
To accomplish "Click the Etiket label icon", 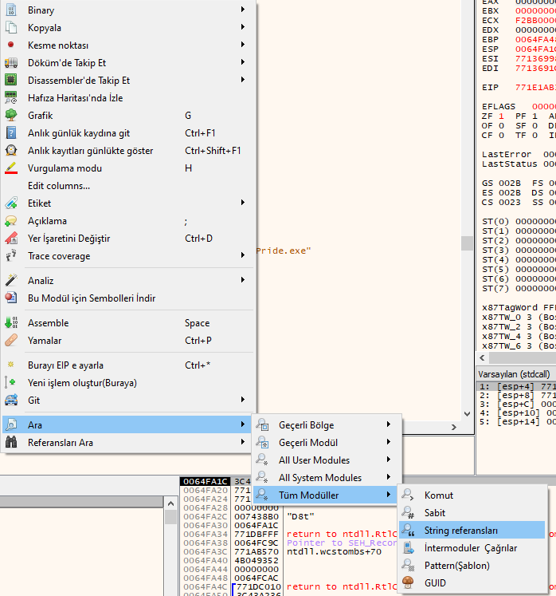I will (11, 203).
